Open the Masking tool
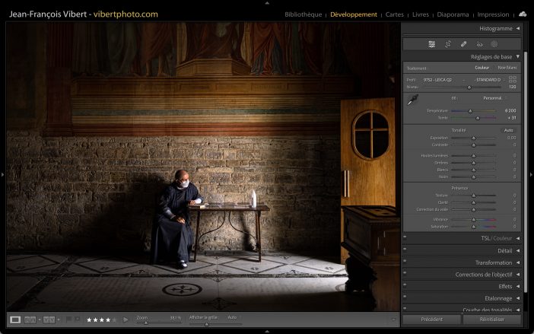Viewport: 534px width, 334px height. (494, 44)
